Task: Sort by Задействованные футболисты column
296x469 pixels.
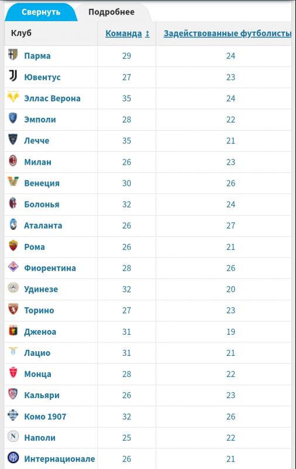Action: pos(228,33)
